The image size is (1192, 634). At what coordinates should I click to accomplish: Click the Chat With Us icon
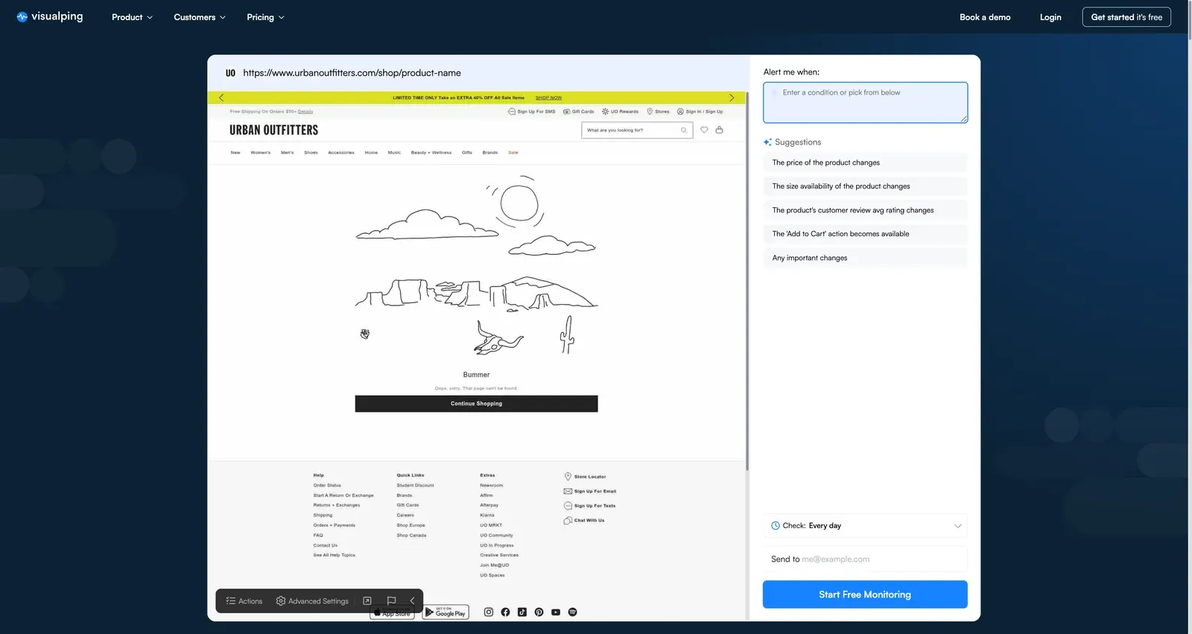568,521
